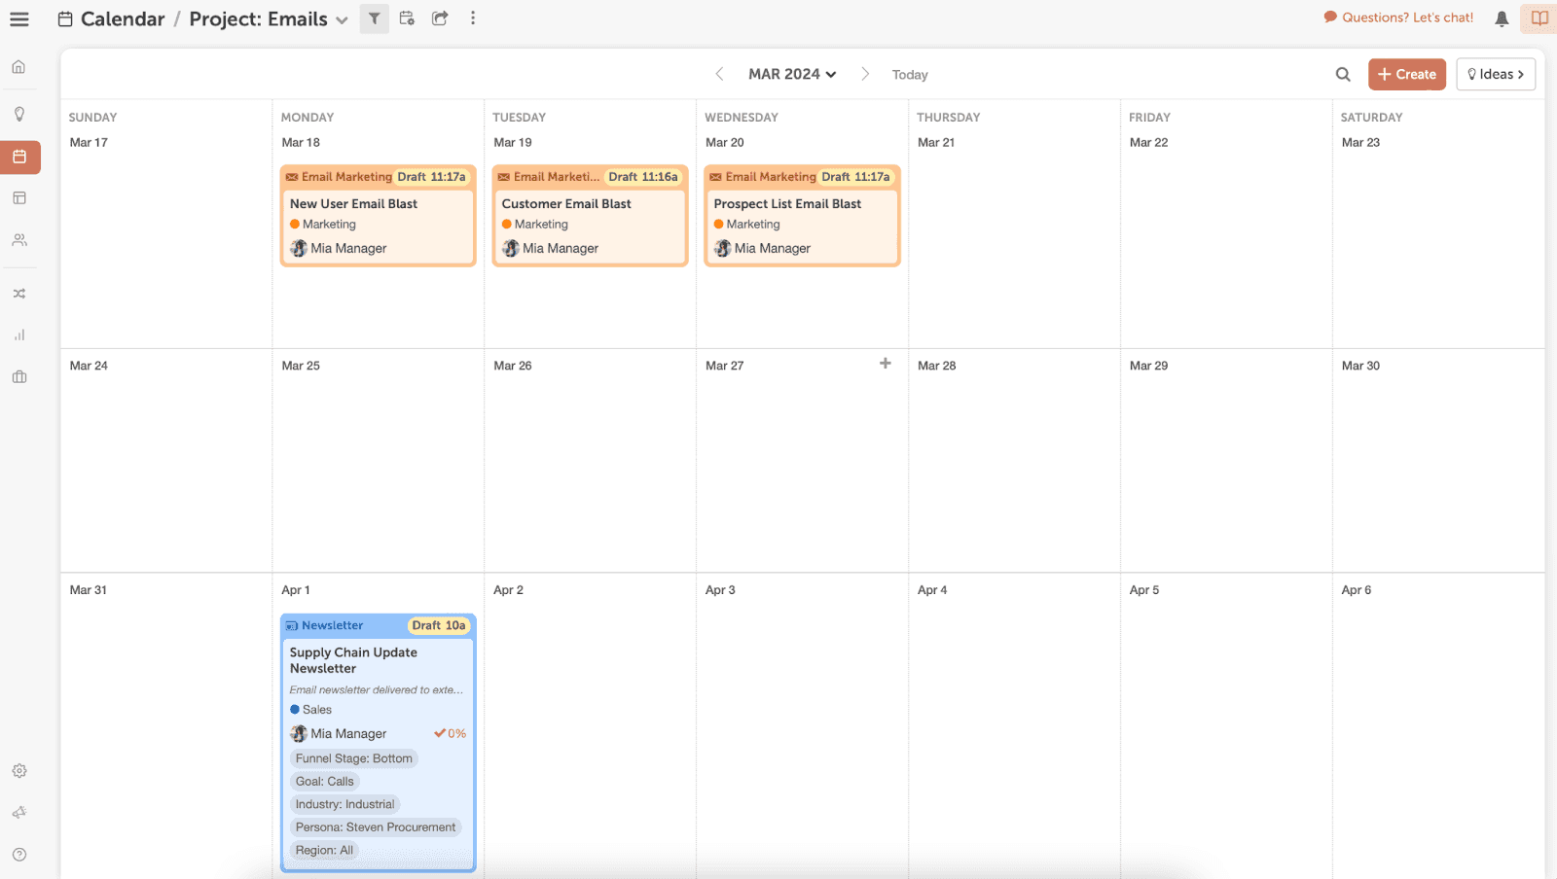
Task: Open the MAR 2024 month picker dropdown
Action: pos(791,74)
